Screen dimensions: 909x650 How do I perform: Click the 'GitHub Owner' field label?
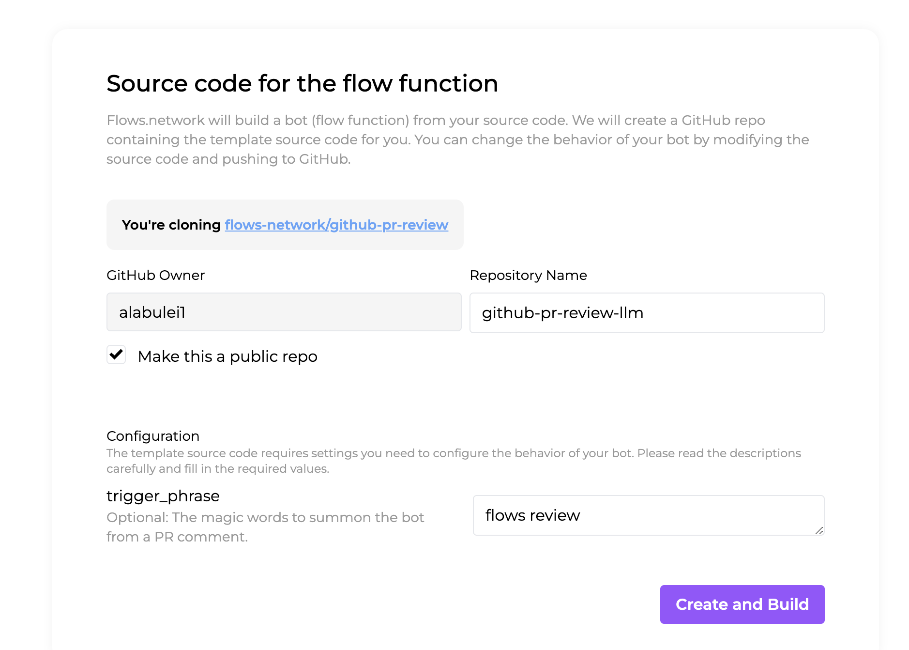[x=155, y=275]
